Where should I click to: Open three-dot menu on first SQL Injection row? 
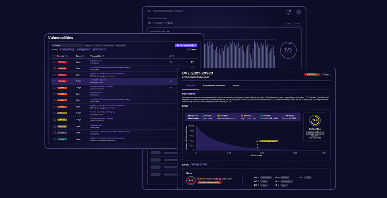[x=186, y=62]
